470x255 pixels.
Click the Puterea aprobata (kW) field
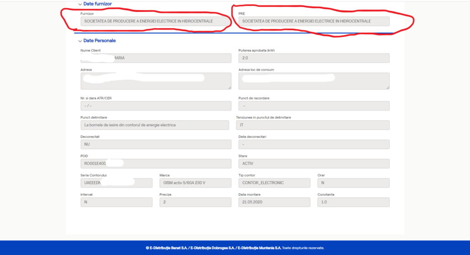[x=313, y=58]
